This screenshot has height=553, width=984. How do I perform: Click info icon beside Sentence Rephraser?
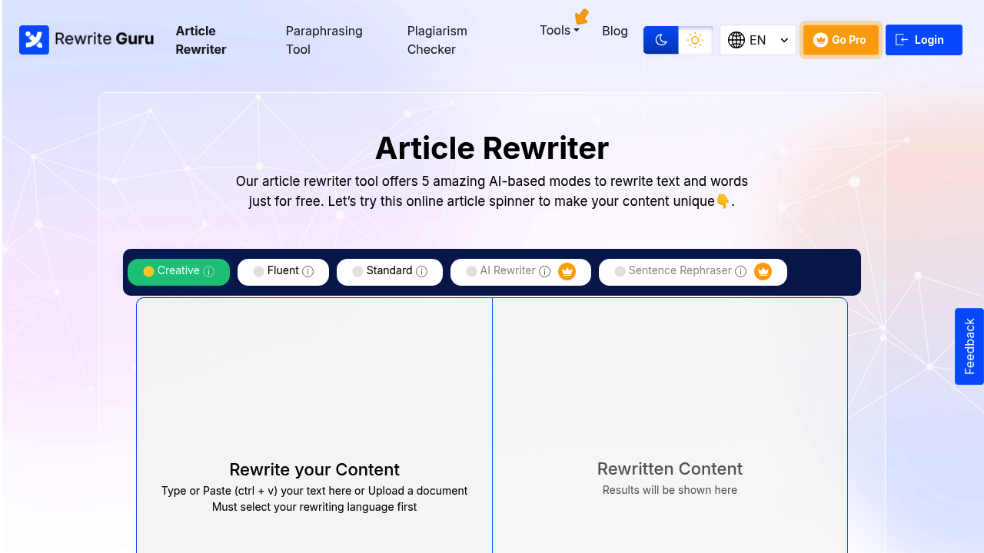(x=740, y=272)
